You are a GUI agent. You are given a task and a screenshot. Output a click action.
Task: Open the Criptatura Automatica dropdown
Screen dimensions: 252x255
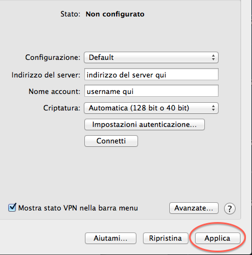pyautogui.click(x=151, y=108)
